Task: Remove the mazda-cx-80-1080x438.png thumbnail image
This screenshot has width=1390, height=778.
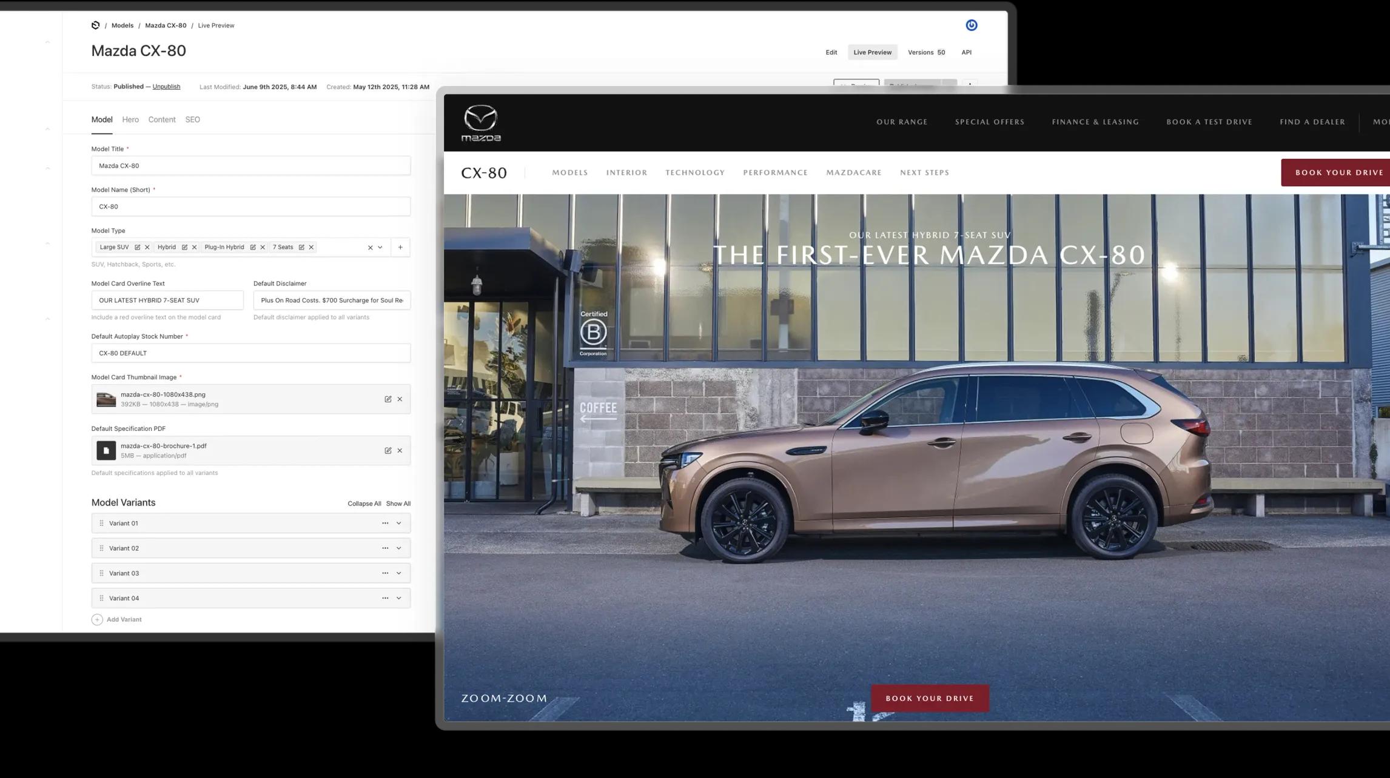Action: click(400, 399)
